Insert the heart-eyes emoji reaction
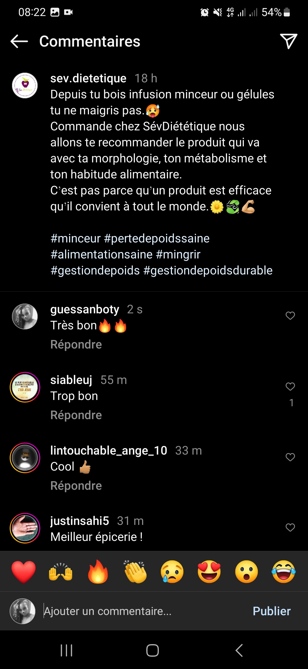Screen dimensions: 308x669 click(x=209, y=572)
